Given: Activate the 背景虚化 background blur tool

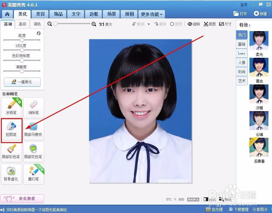Looking at the screenshot, I should click(11, 174).
